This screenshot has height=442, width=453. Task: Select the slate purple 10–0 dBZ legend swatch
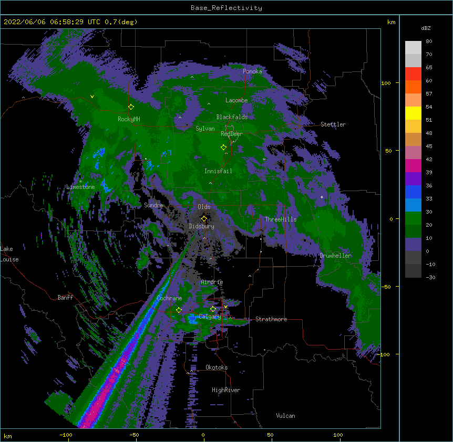[413, 245]
